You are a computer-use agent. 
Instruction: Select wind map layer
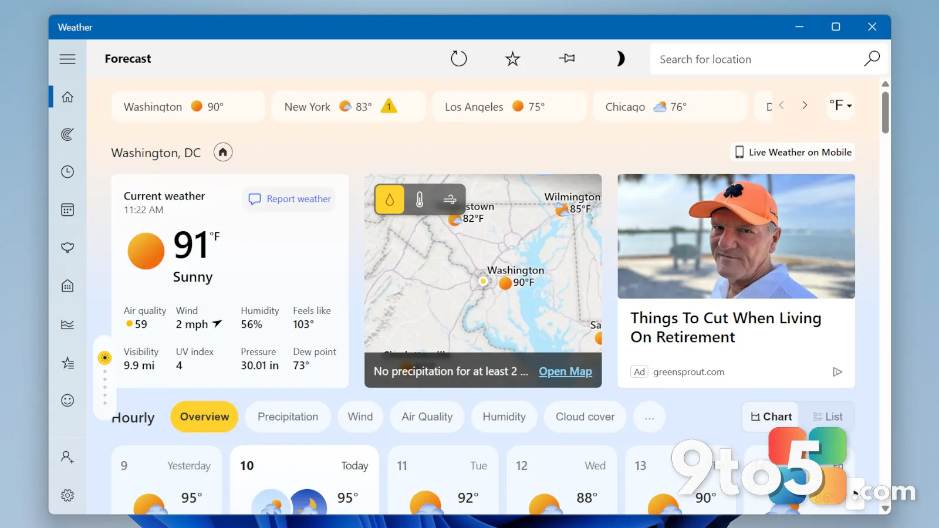pyautogui.click(x=450, y=199)
